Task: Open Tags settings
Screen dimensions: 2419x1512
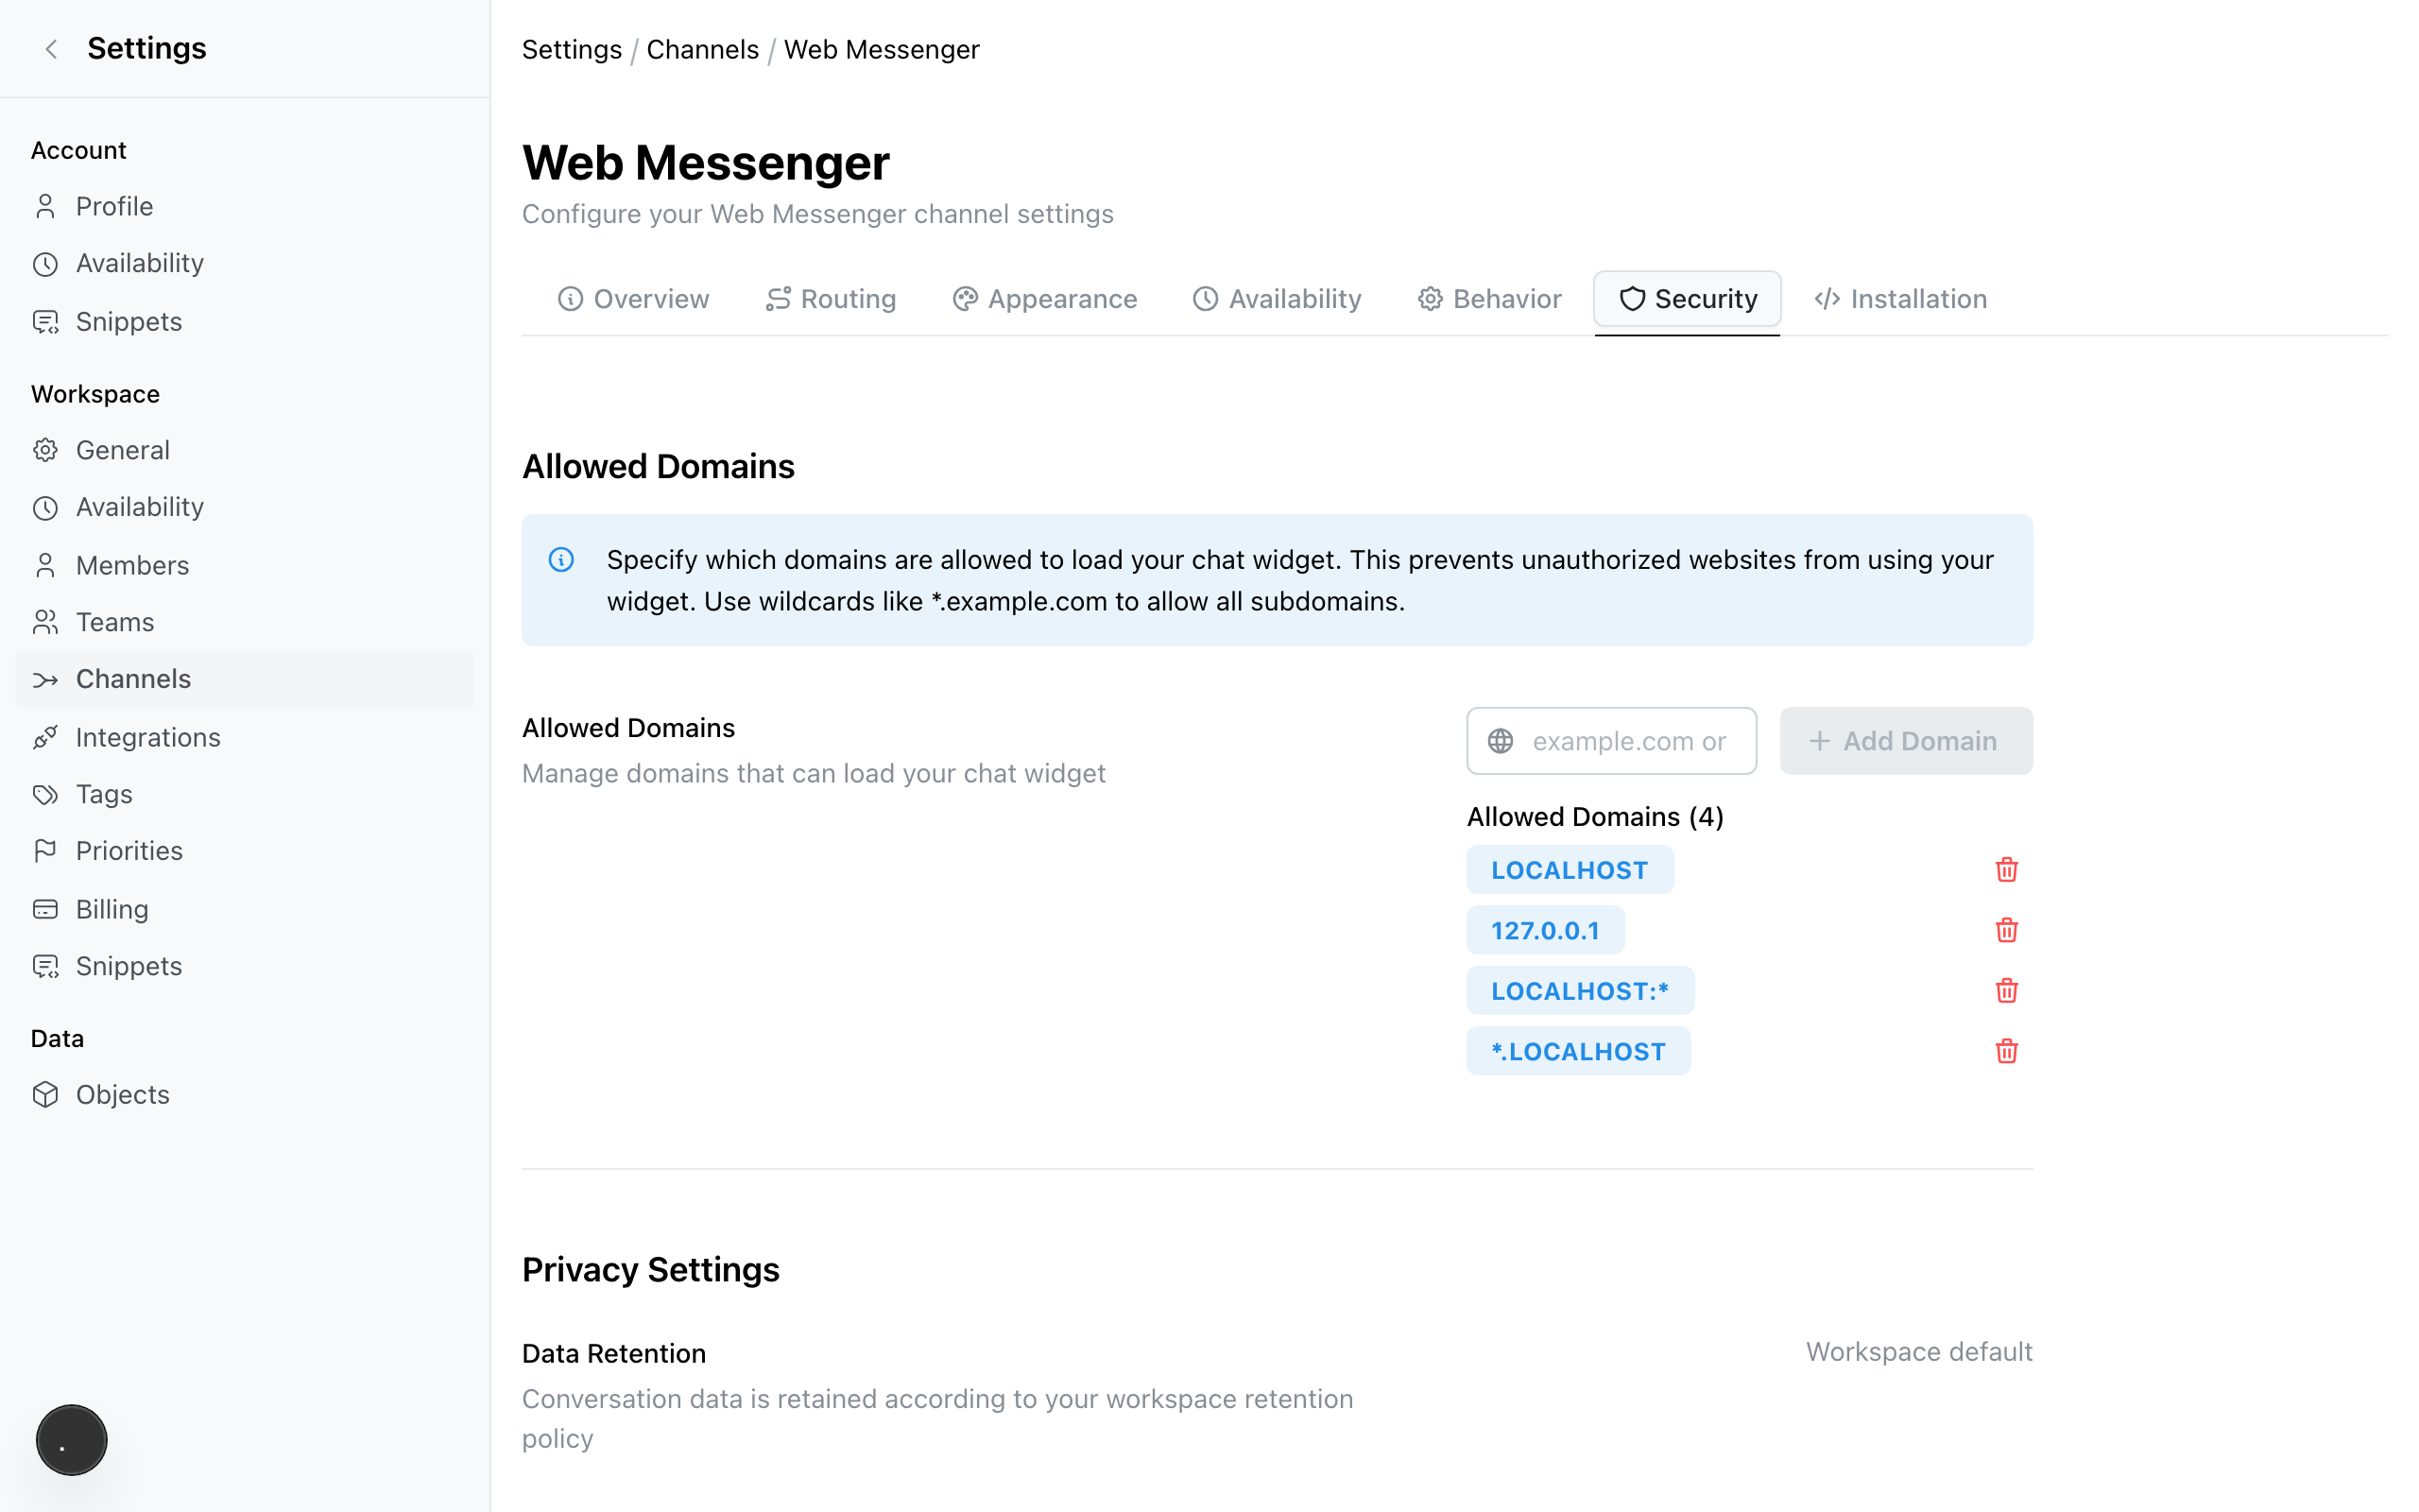Action: tap(245, 794)
